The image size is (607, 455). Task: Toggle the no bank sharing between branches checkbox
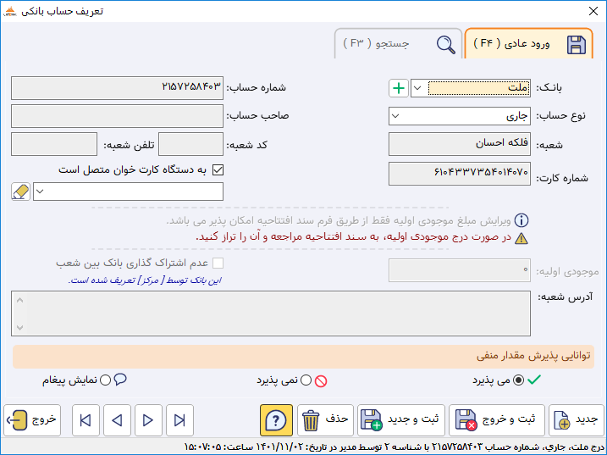coord(218,264)
